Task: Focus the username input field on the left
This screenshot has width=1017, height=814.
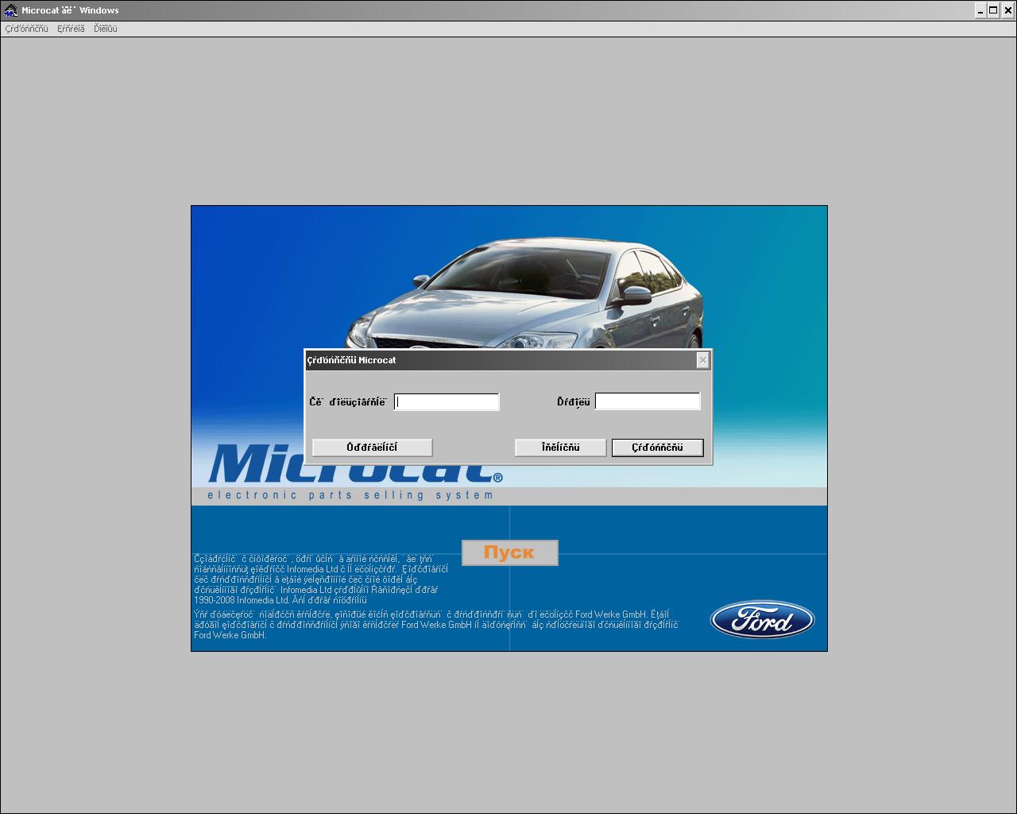Action: click(x=447, y=402)
